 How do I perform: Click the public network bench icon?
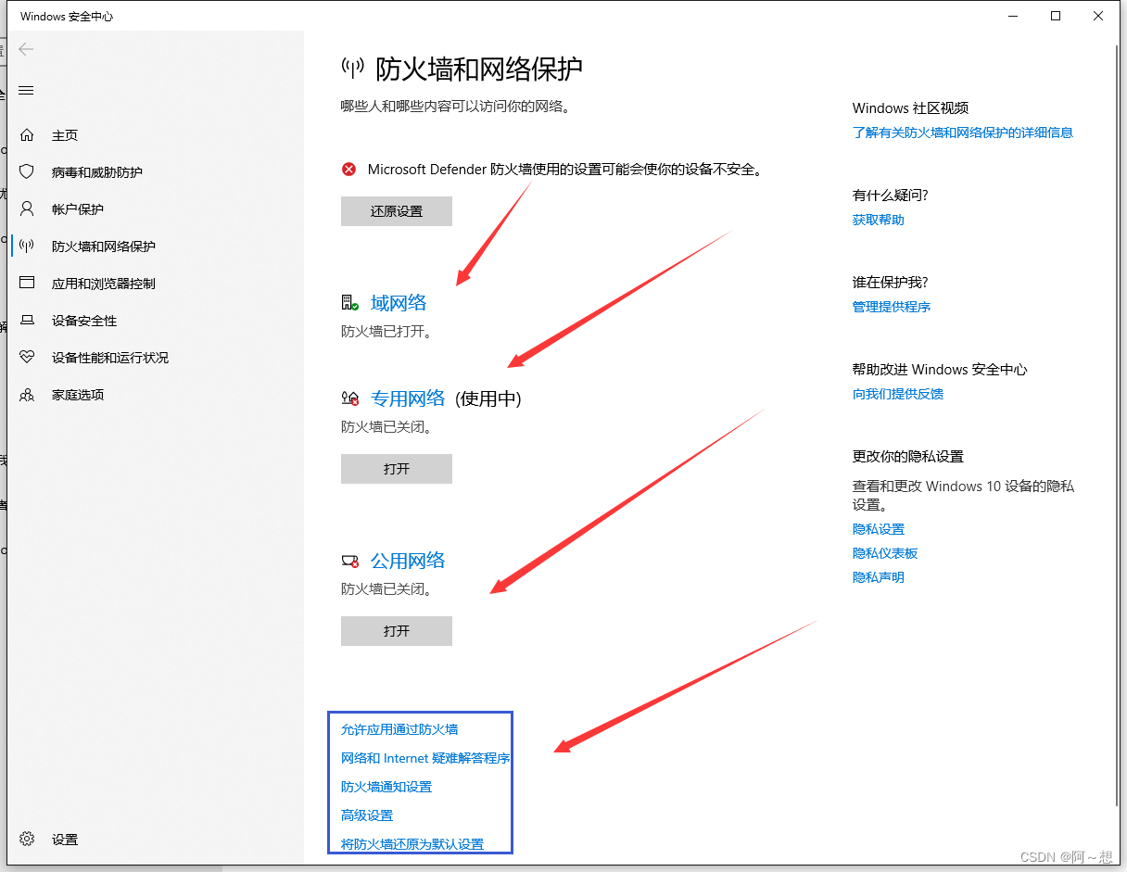coord(349,561)
